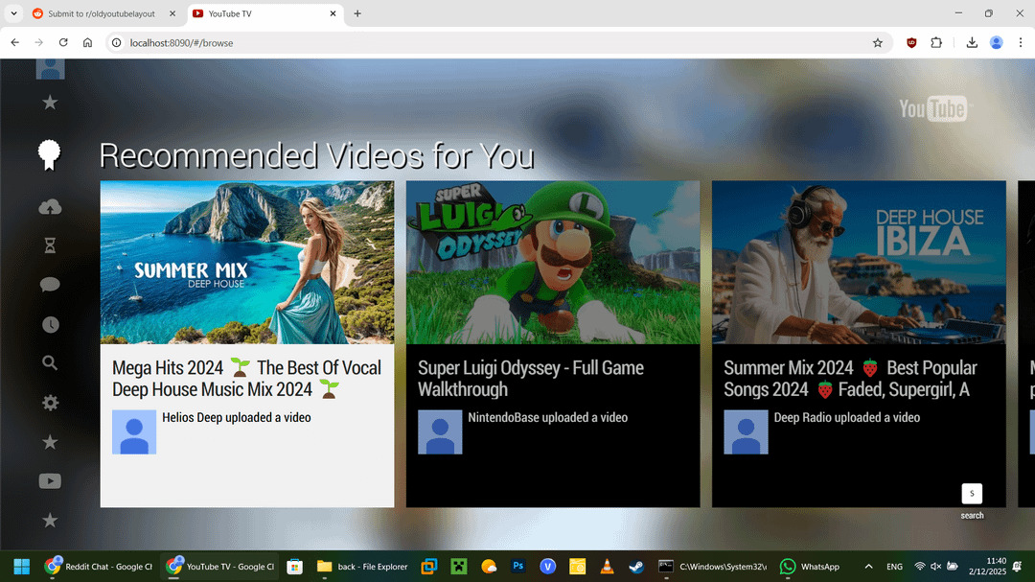Bookmark this page with the address bar star

point(877,43)
